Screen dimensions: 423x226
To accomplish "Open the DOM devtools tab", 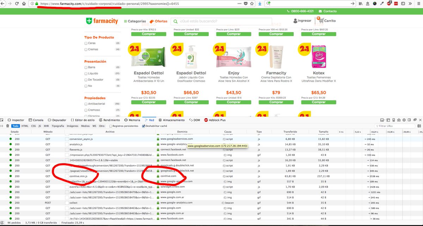I will click(x=195, y=120).
